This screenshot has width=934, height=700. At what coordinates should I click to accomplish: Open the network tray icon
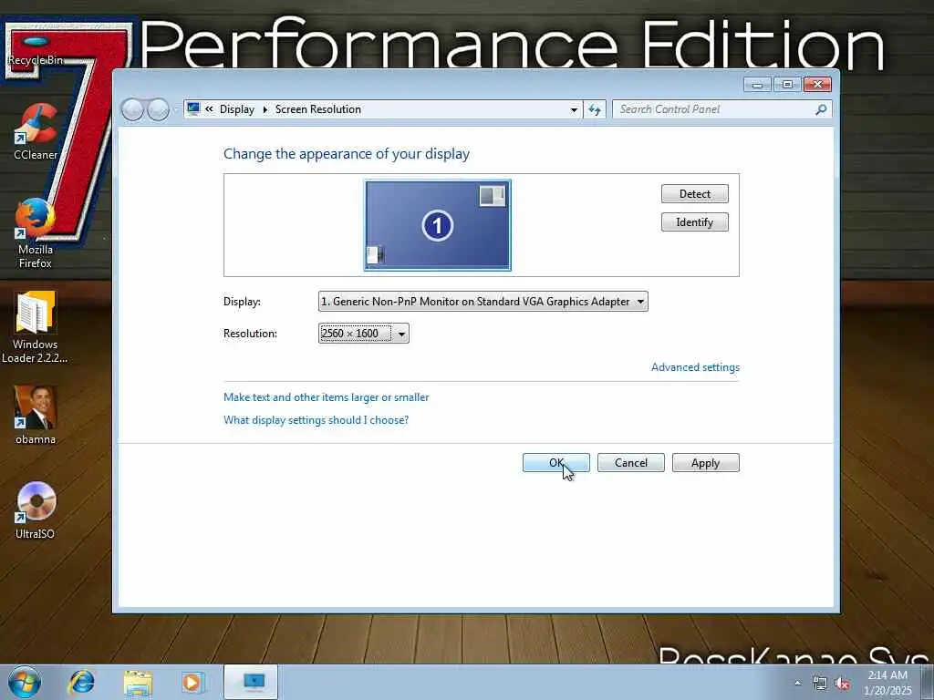point(820,684)
